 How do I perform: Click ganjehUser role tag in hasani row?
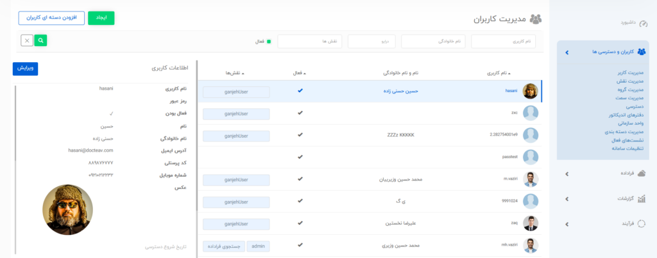pyautogui.click(x=236, y=92)
